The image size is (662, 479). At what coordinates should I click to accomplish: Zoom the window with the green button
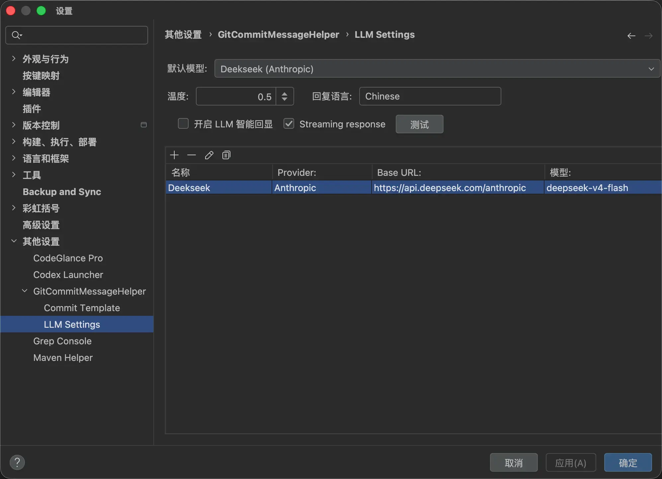41,11
